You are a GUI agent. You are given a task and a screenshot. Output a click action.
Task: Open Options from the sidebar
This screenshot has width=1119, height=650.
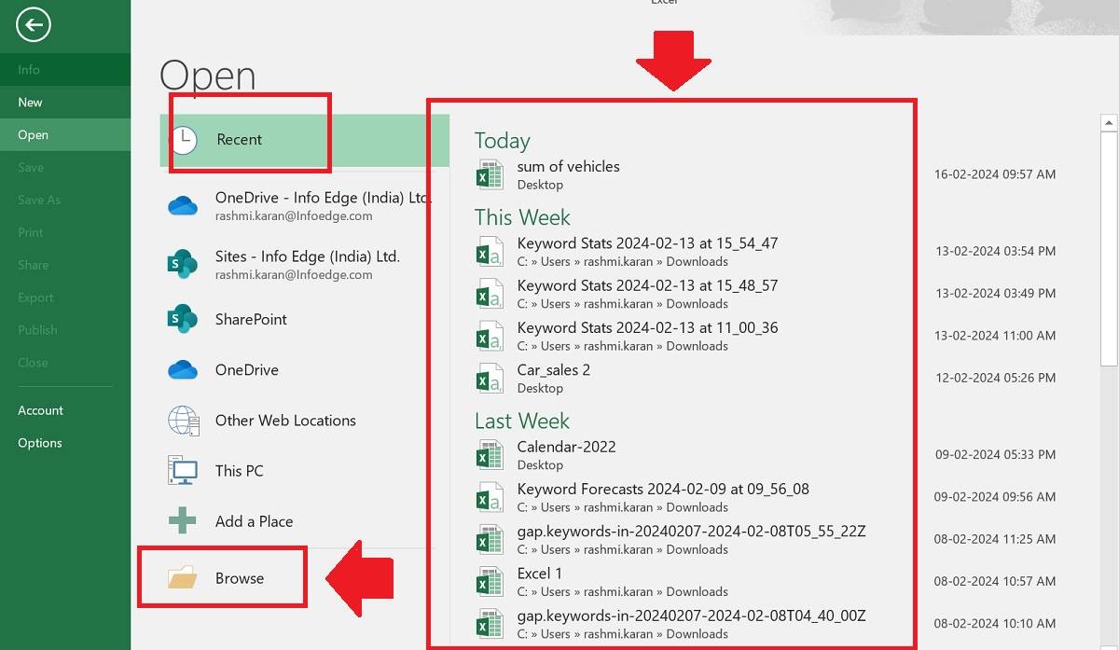click(x=40, y=443)
